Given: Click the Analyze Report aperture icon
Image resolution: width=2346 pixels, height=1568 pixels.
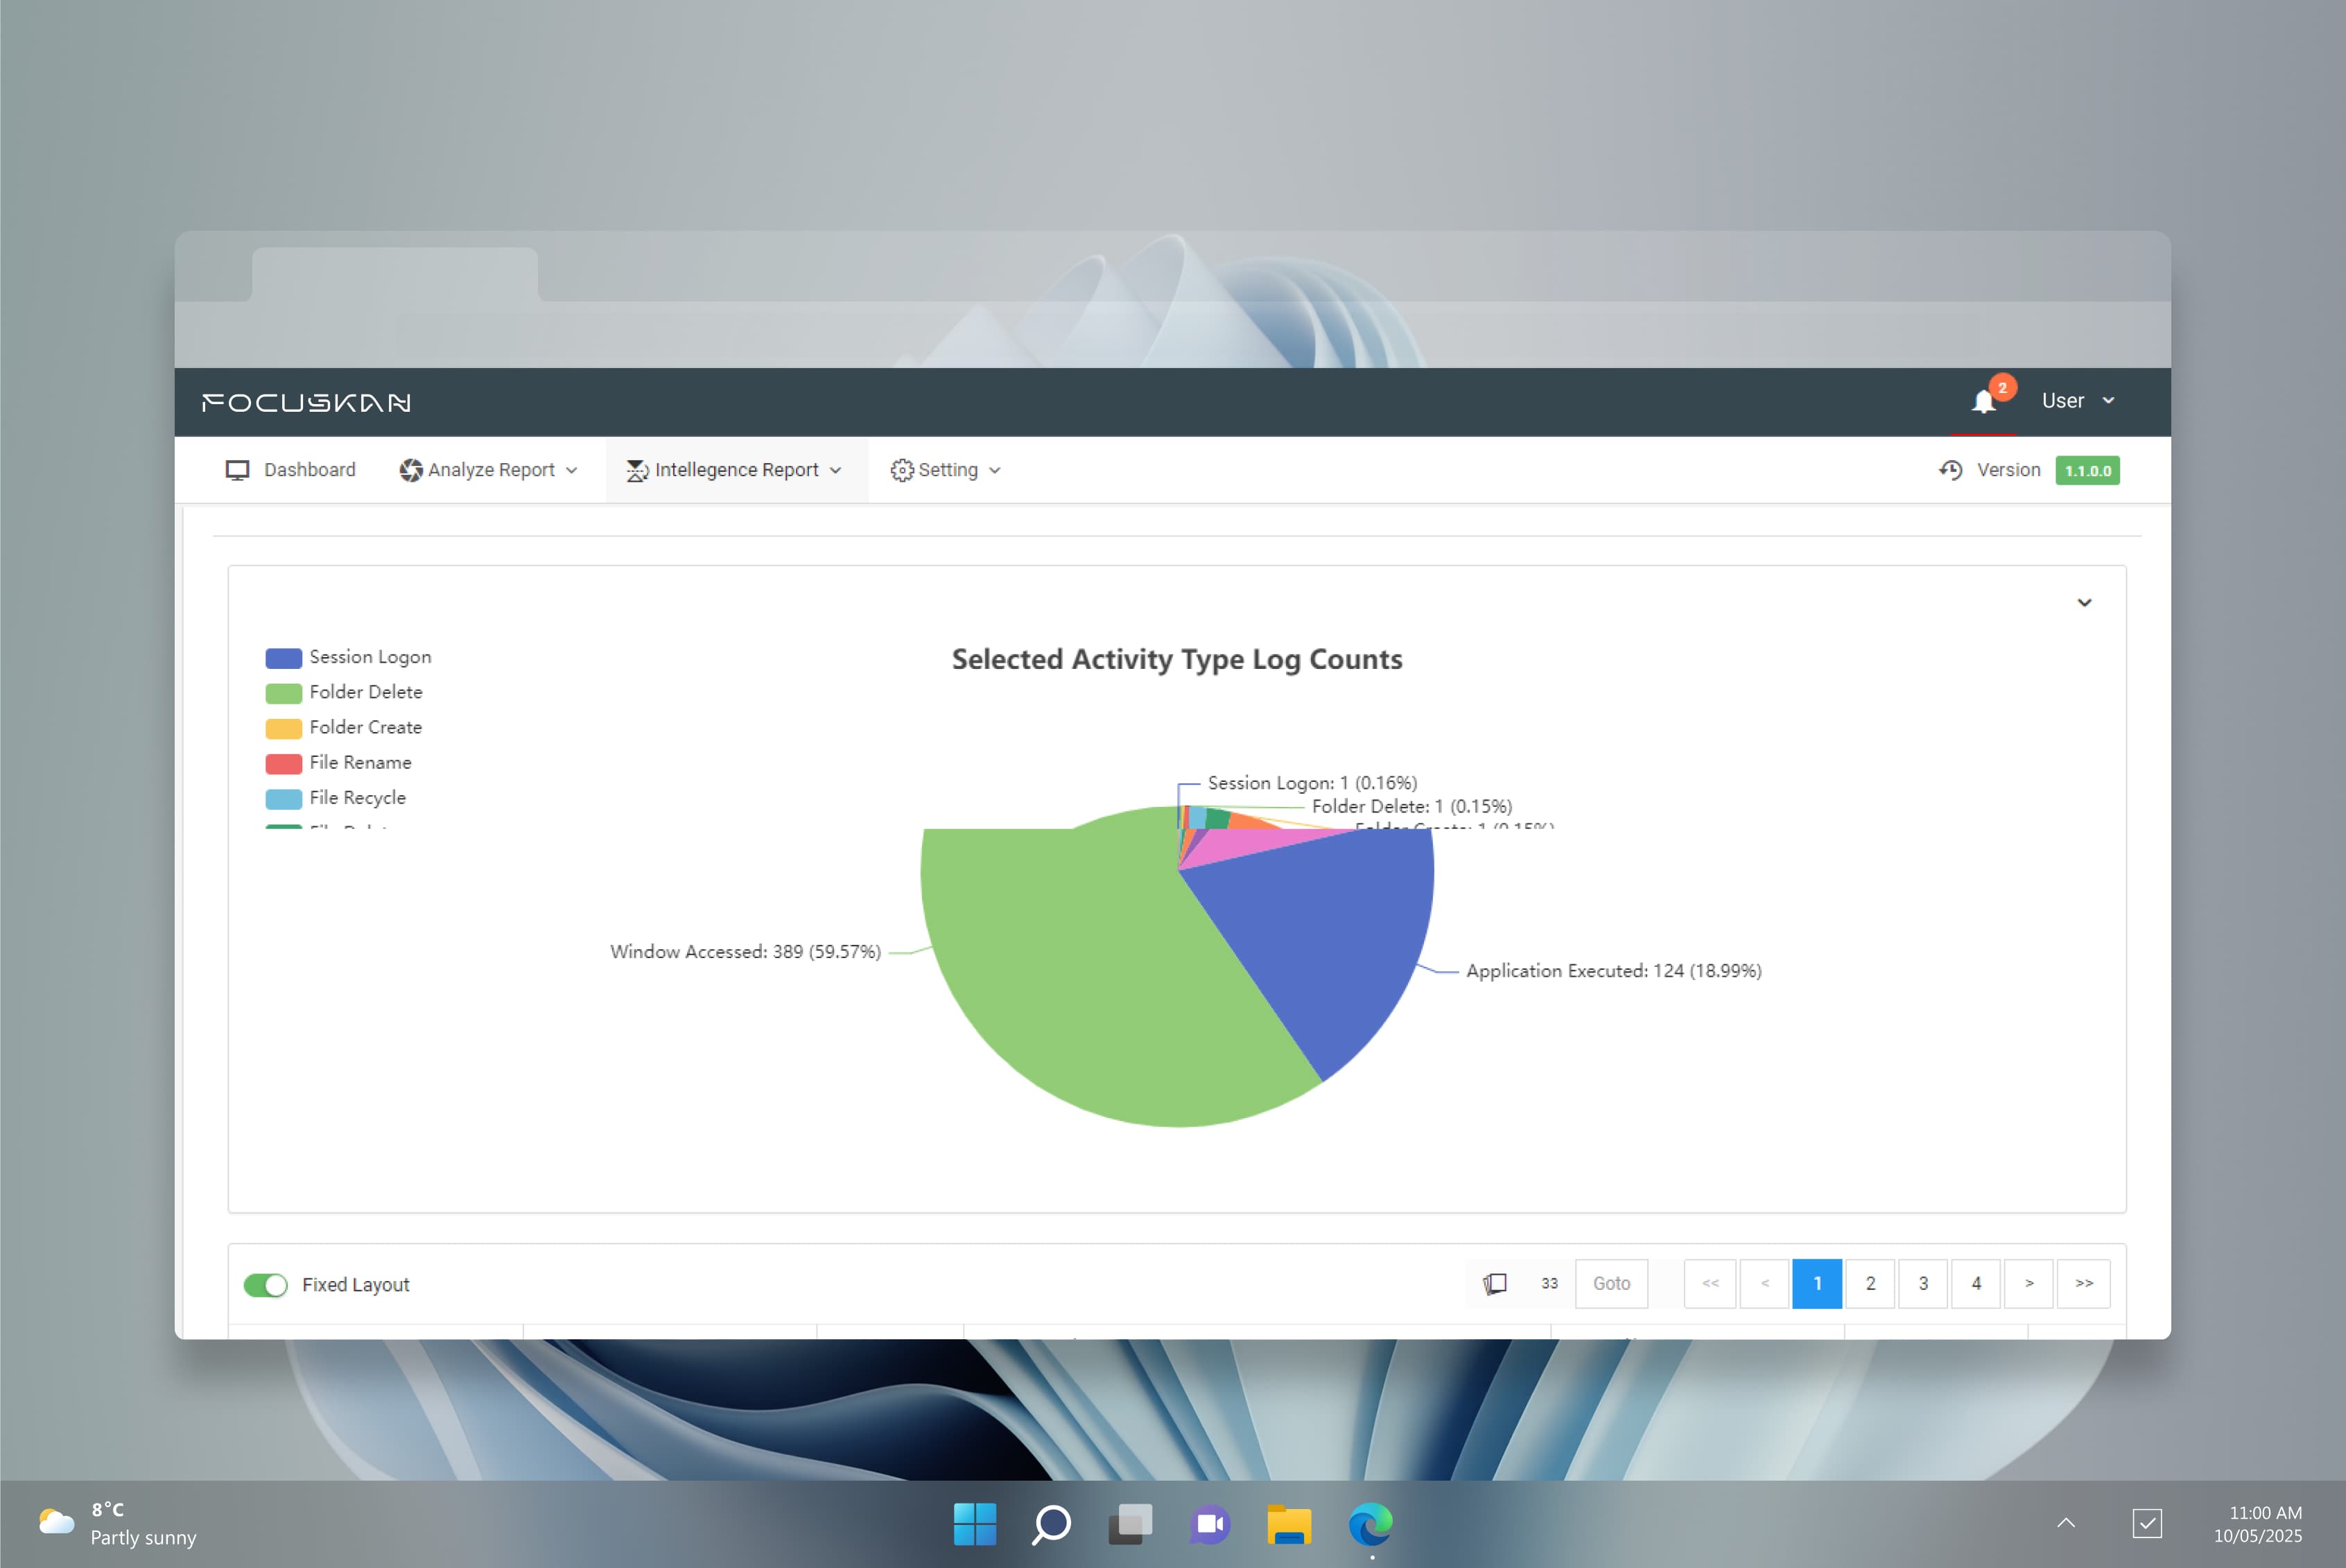Looking at the screenshot, I should click(410, 470).
